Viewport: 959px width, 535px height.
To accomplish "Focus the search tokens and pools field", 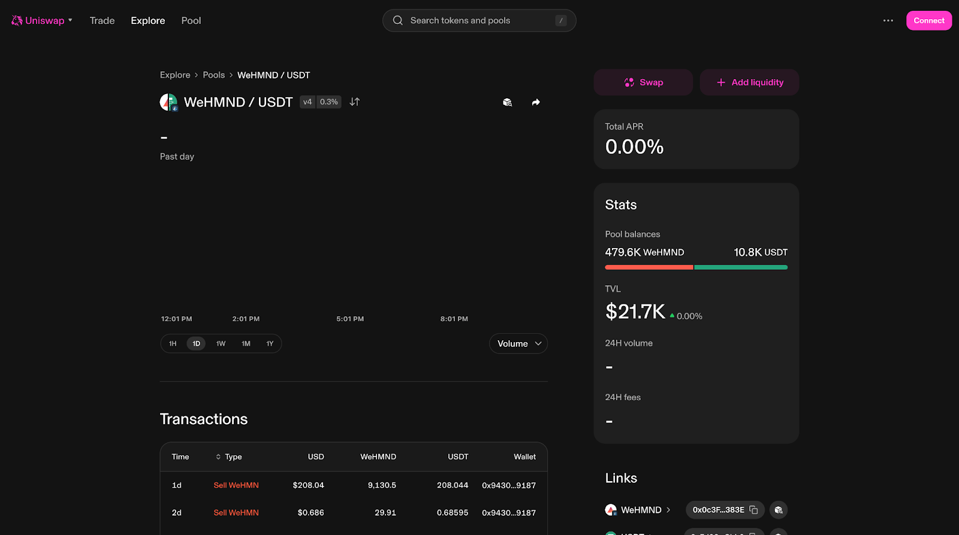I will (479, 20).
